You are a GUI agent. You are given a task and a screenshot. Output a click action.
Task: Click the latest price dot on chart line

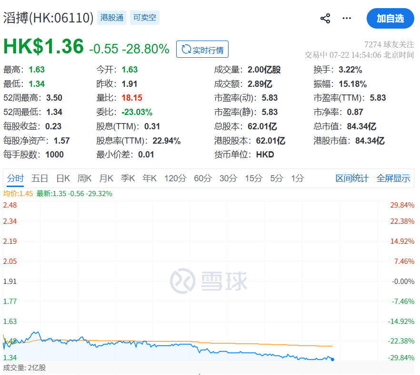[332, 359]
